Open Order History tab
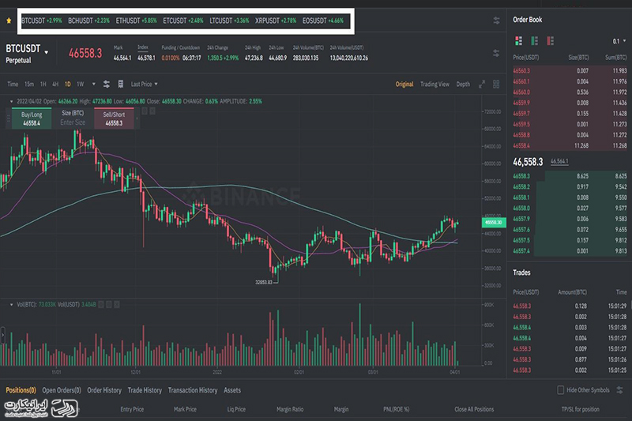 [x=104, y=390]
